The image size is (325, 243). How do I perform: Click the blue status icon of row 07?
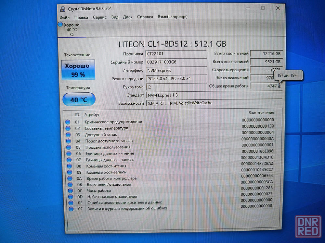coord(69,160)
